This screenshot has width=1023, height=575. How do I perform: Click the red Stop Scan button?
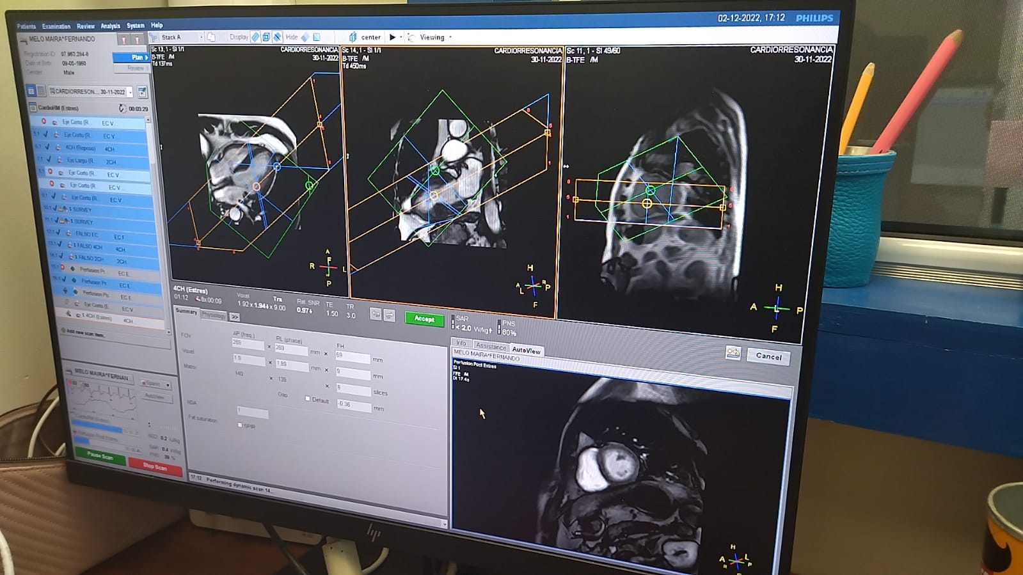[155, 466]
